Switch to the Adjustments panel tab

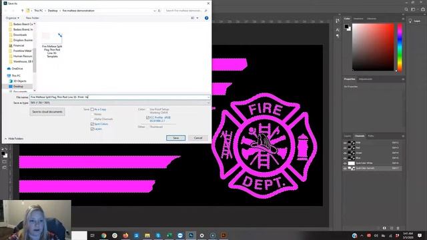coord(366,79)
